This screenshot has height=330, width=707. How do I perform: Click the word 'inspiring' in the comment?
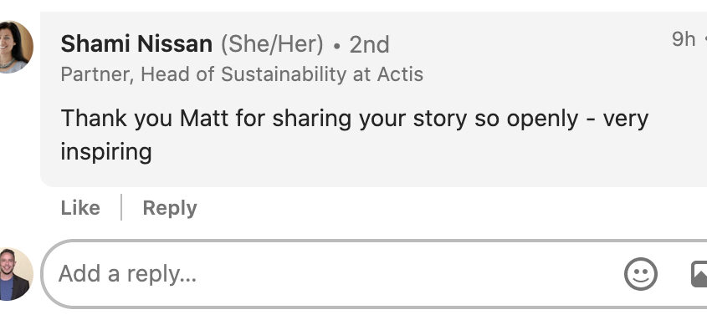click(106, 152)
